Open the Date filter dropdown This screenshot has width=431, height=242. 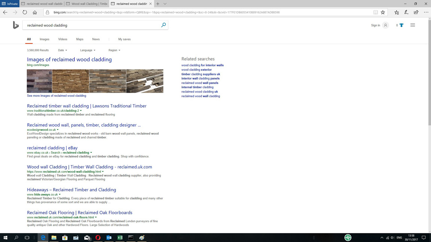point(62,50)
